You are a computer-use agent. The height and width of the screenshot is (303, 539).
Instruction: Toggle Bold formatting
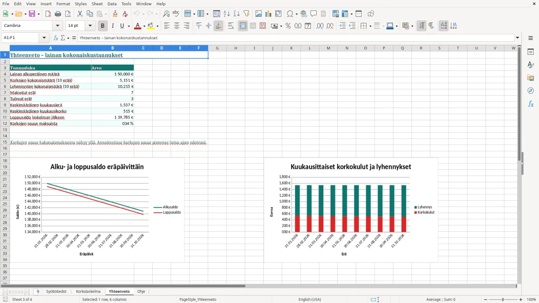point(103,26)
